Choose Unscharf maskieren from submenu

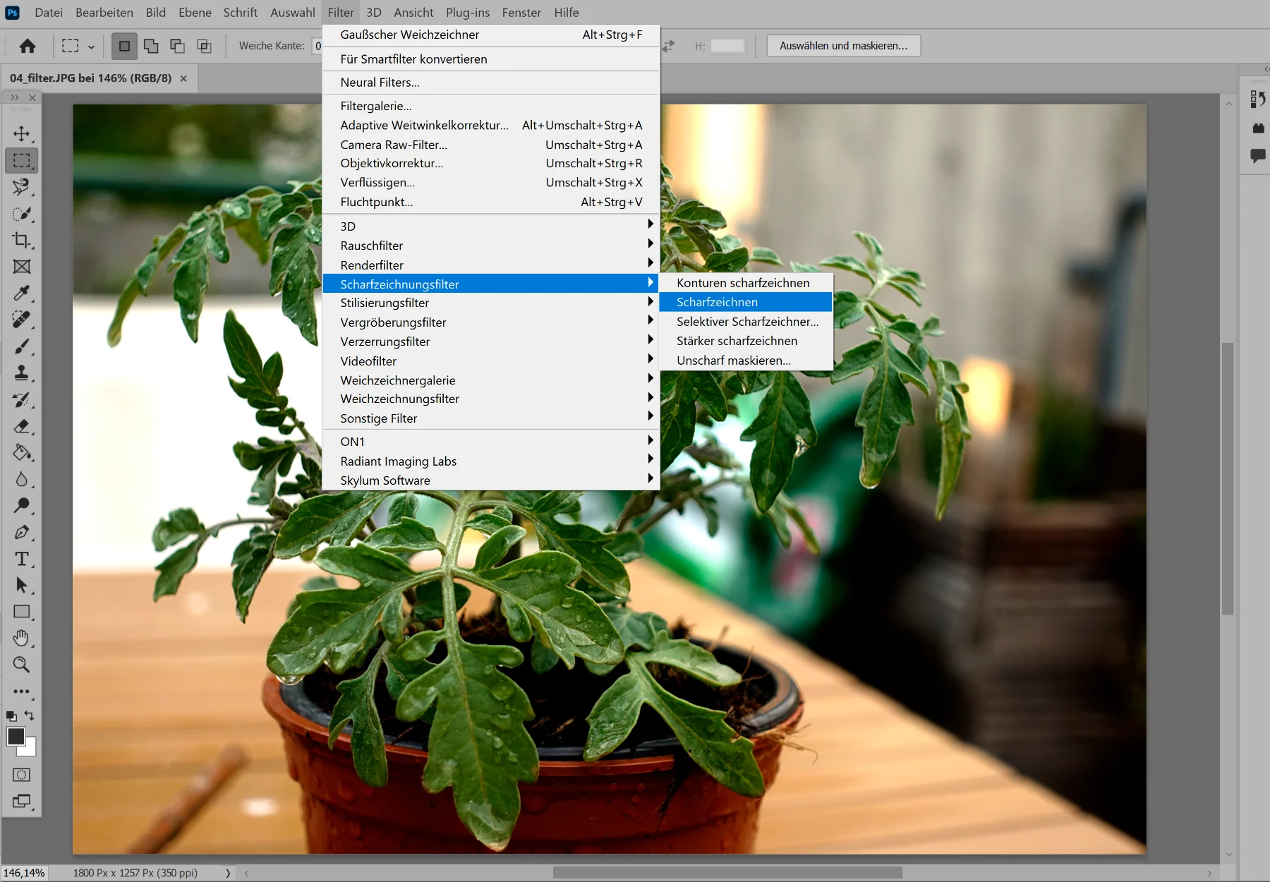click(746, 361)
